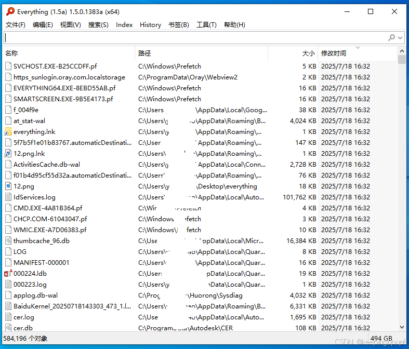Screen dimensions: 409x349
Task: Click the BaiduKernel log file icon
Action: [x=8, y=306]
